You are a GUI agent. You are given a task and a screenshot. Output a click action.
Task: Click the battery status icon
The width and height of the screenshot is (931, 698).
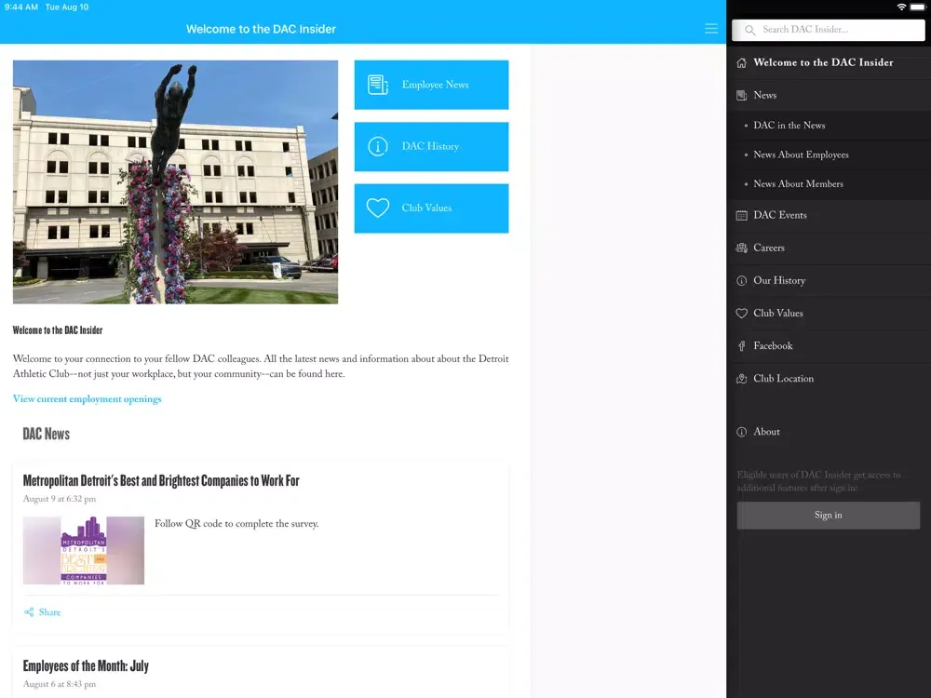coord(917,7)
